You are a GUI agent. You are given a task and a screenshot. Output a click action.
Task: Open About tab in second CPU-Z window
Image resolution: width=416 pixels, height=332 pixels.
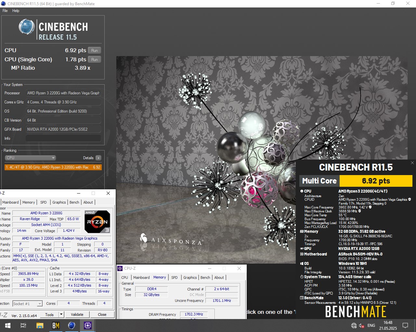[x=219, y=278]
